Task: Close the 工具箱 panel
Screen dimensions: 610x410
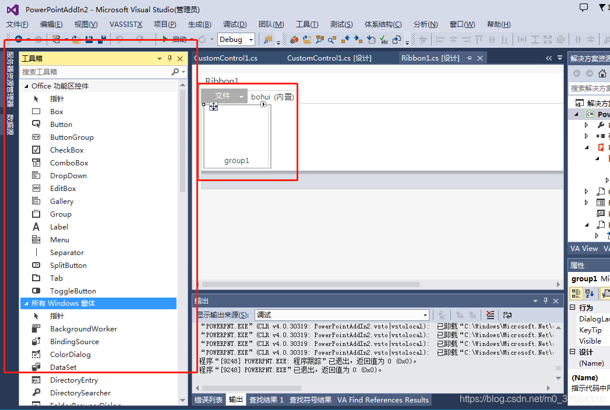Action: (x=180, y=59)
